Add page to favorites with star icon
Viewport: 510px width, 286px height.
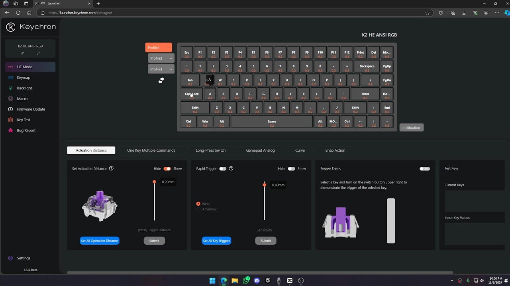[x=428, y=13]
